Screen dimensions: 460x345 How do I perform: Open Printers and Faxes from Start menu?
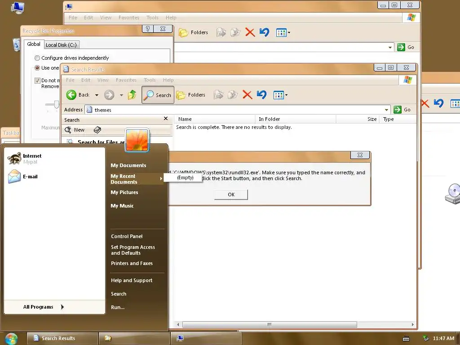click(132, 263)
